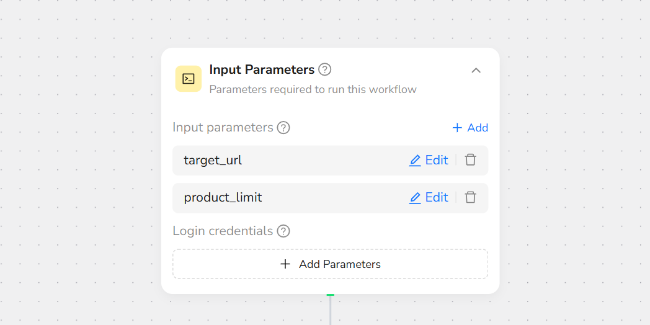Collapse the Input Parameters card with chevron
The width and height of the screenshot is (650, 325).
(x=476, y=71)
